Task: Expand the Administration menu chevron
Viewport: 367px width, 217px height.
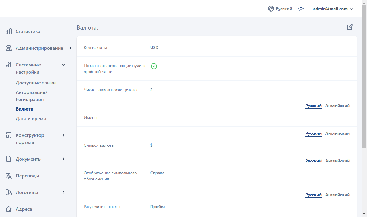Action: tap(70, 48)
